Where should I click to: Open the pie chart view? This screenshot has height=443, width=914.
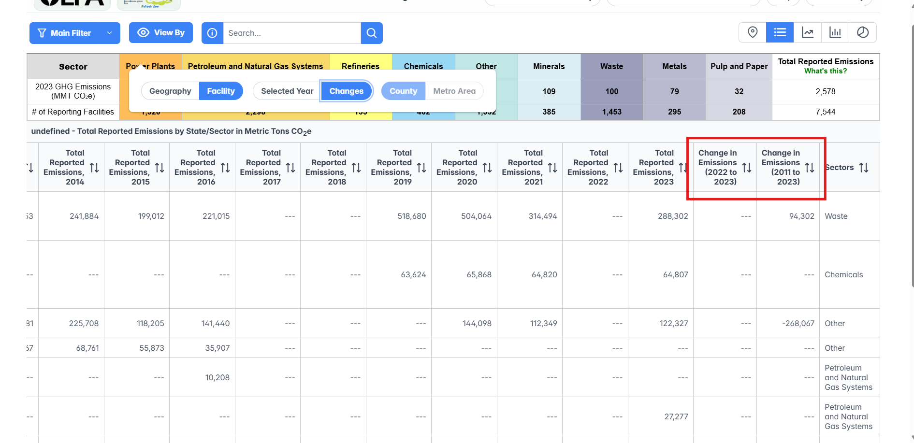click(x=863, y=32)
